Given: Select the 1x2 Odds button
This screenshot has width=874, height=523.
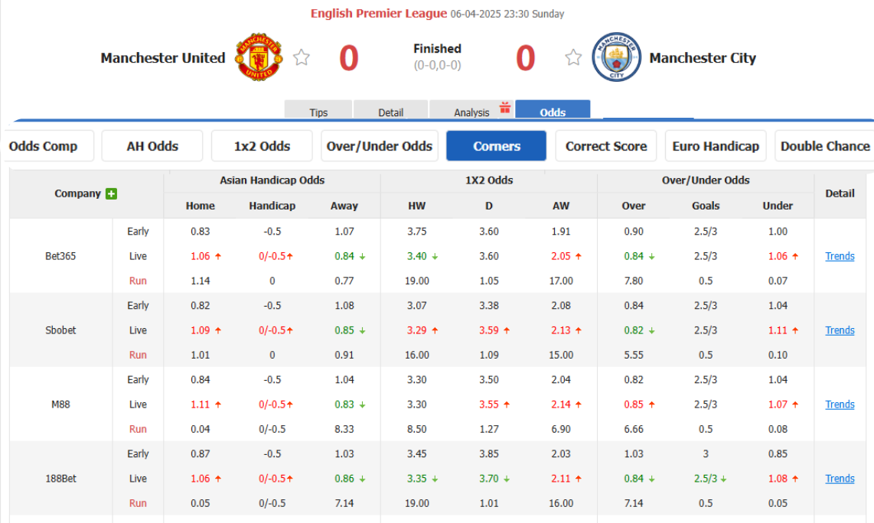Looking at the screenshot, I should [x=262, y=146].
